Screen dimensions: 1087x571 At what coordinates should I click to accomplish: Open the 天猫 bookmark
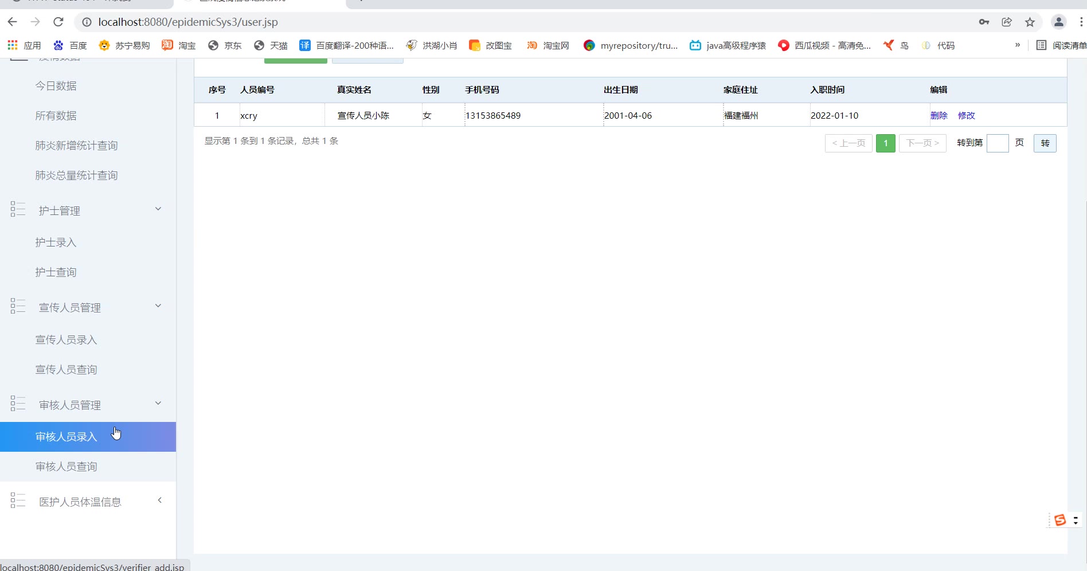point(271,45)
